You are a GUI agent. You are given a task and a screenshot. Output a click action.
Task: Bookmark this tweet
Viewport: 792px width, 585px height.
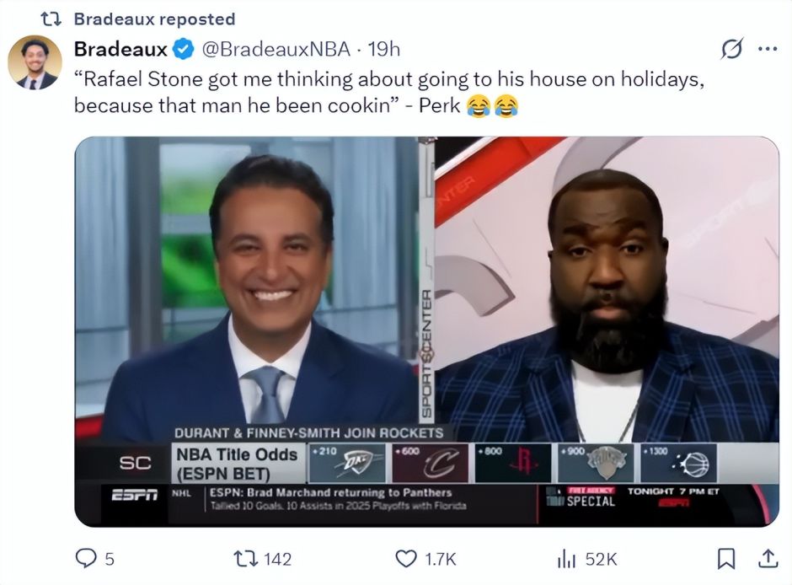pyautogui.click(x=727, y=558)
